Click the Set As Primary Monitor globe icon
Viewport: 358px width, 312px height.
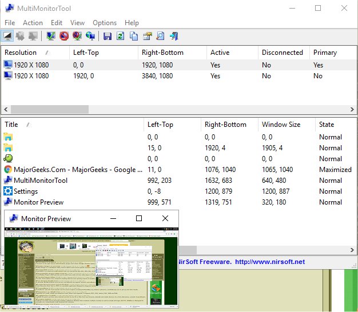(x=90, y=37)
